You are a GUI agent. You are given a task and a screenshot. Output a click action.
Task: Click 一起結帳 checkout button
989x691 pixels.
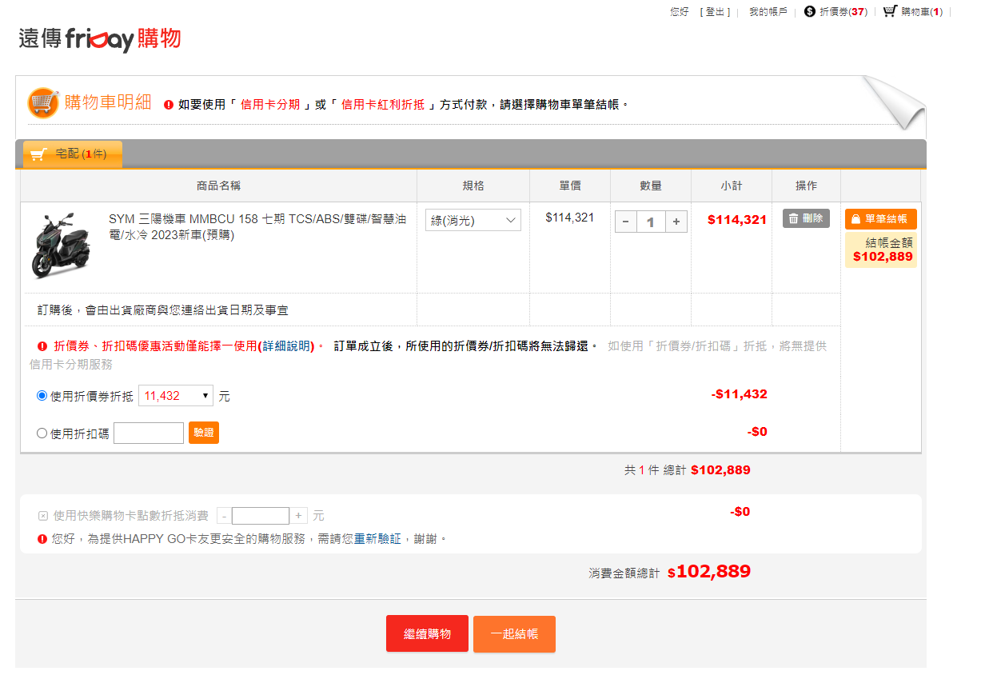pos(514,633)
